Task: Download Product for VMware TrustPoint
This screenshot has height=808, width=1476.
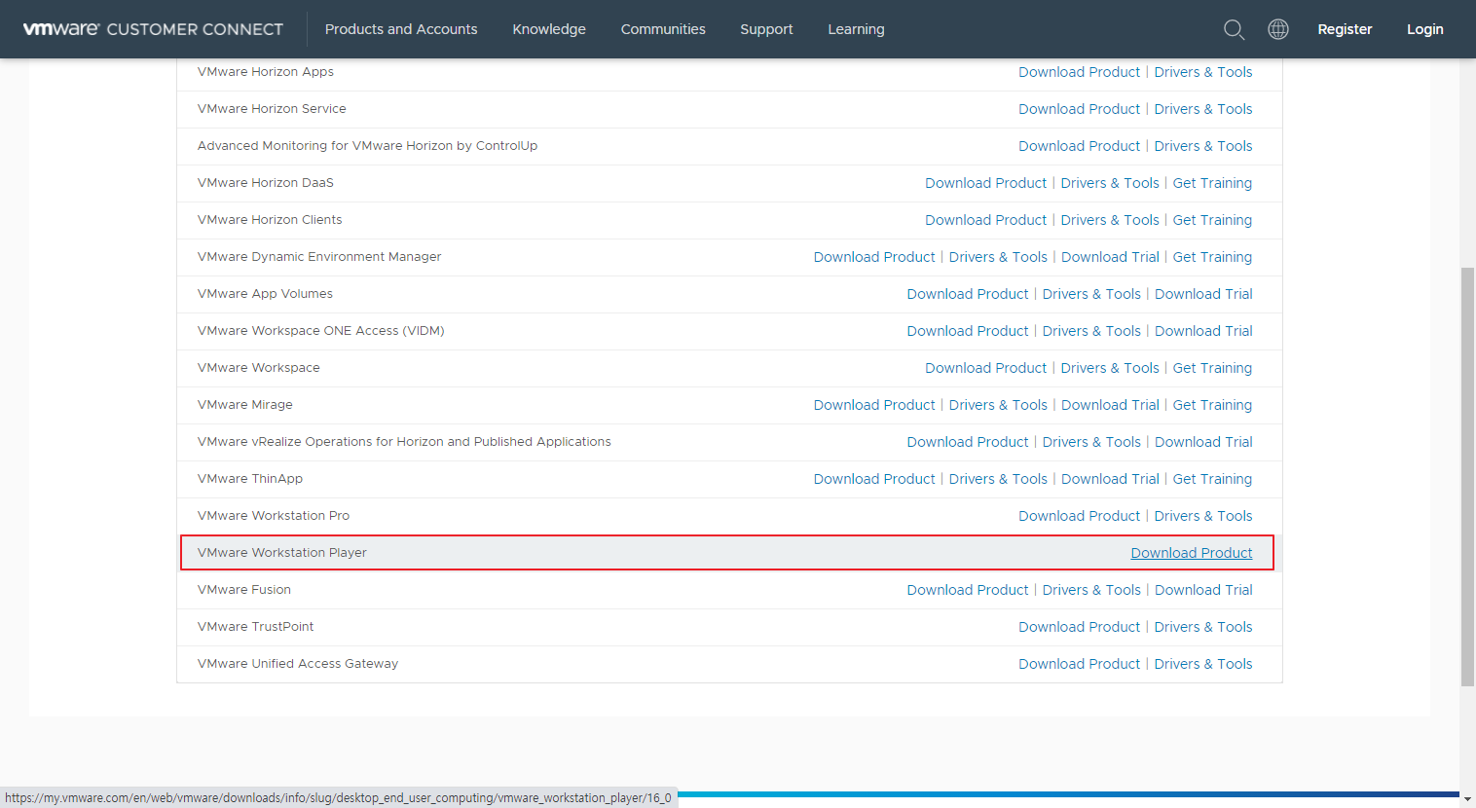Action: (x=1079, y=627)
